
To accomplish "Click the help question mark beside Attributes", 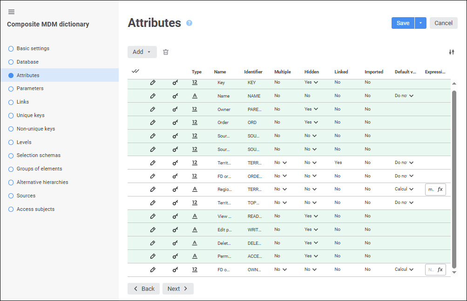I will point(189,23).
